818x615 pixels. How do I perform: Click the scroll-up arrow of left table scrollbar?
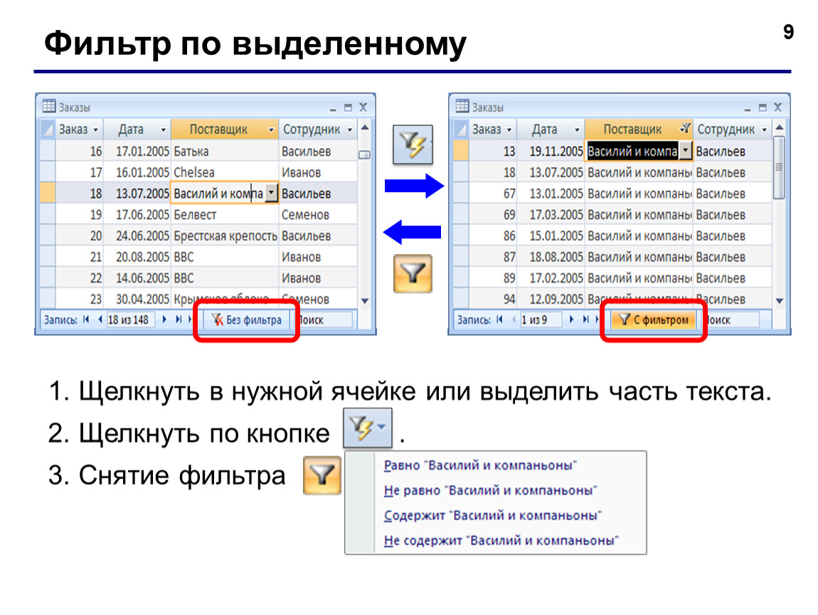coord(365,127)
